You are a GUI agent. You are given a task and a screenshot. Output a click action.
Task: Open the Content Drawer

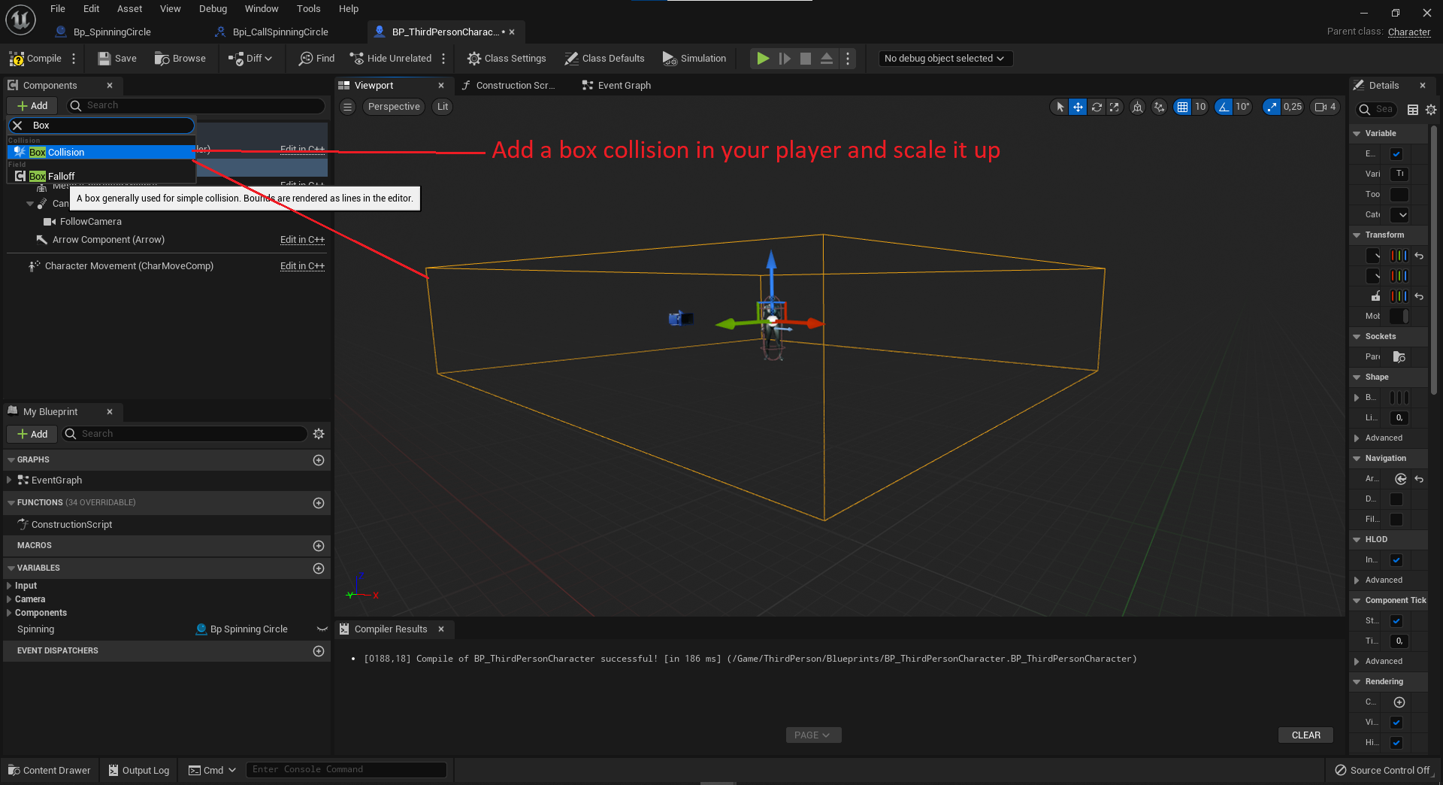click(50, 770)
